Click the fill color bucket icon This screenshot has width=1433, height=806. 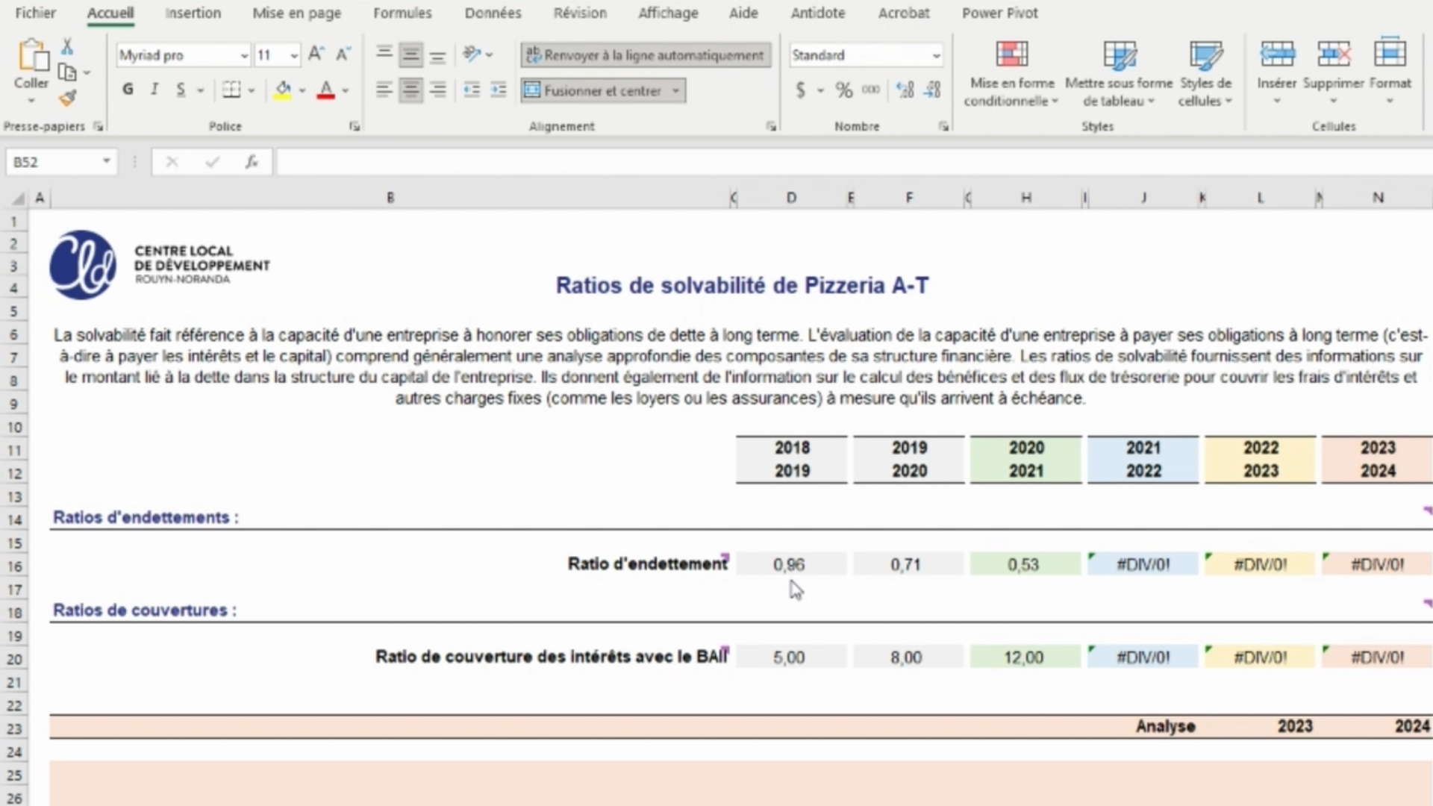click(283, 90)
